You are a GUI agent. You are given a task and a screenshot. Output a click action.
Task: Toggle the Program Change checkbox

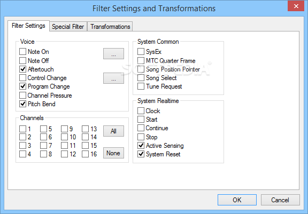(x=22, y=86)
